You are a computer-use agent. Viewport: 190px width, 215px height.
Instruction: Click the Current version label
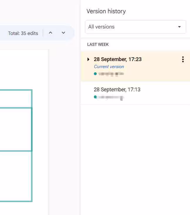(109, 67)
